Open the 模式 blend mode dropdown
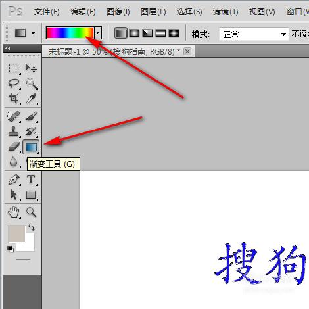The width and height of the screenshot is (309, 309). [x=254, y=34]
